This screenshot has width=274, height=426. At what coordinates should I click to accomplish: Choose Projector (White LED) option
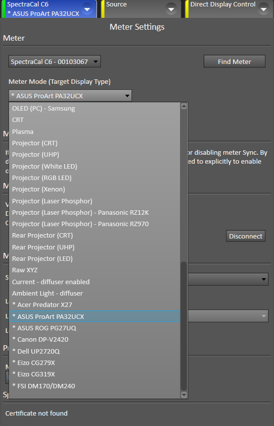pyautogui.click(x=94, y=166)
